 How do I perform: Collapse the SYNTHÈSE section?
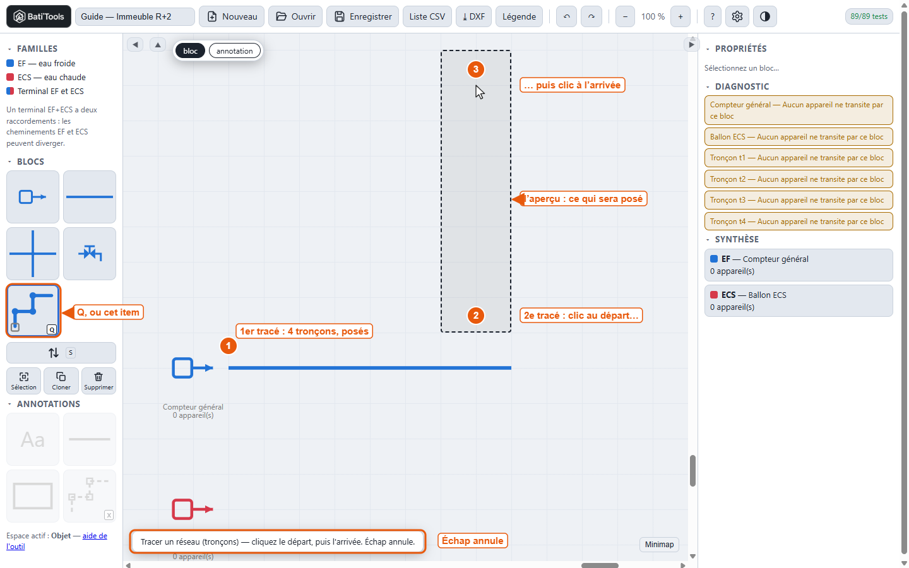click(x=708, y=239)
